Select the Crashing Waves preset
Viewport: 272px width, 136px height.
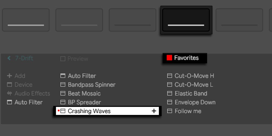(x=89, y=111)
